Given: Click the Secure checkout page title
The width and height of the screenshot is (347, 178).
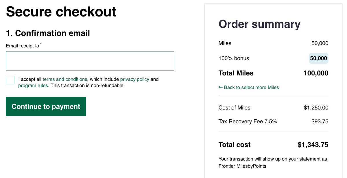Looking at the screenshot, I should pos(61,12).
